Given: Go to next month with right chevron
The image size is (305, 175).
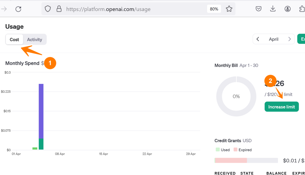Looking at the screenshot, I should click(289, 39).
